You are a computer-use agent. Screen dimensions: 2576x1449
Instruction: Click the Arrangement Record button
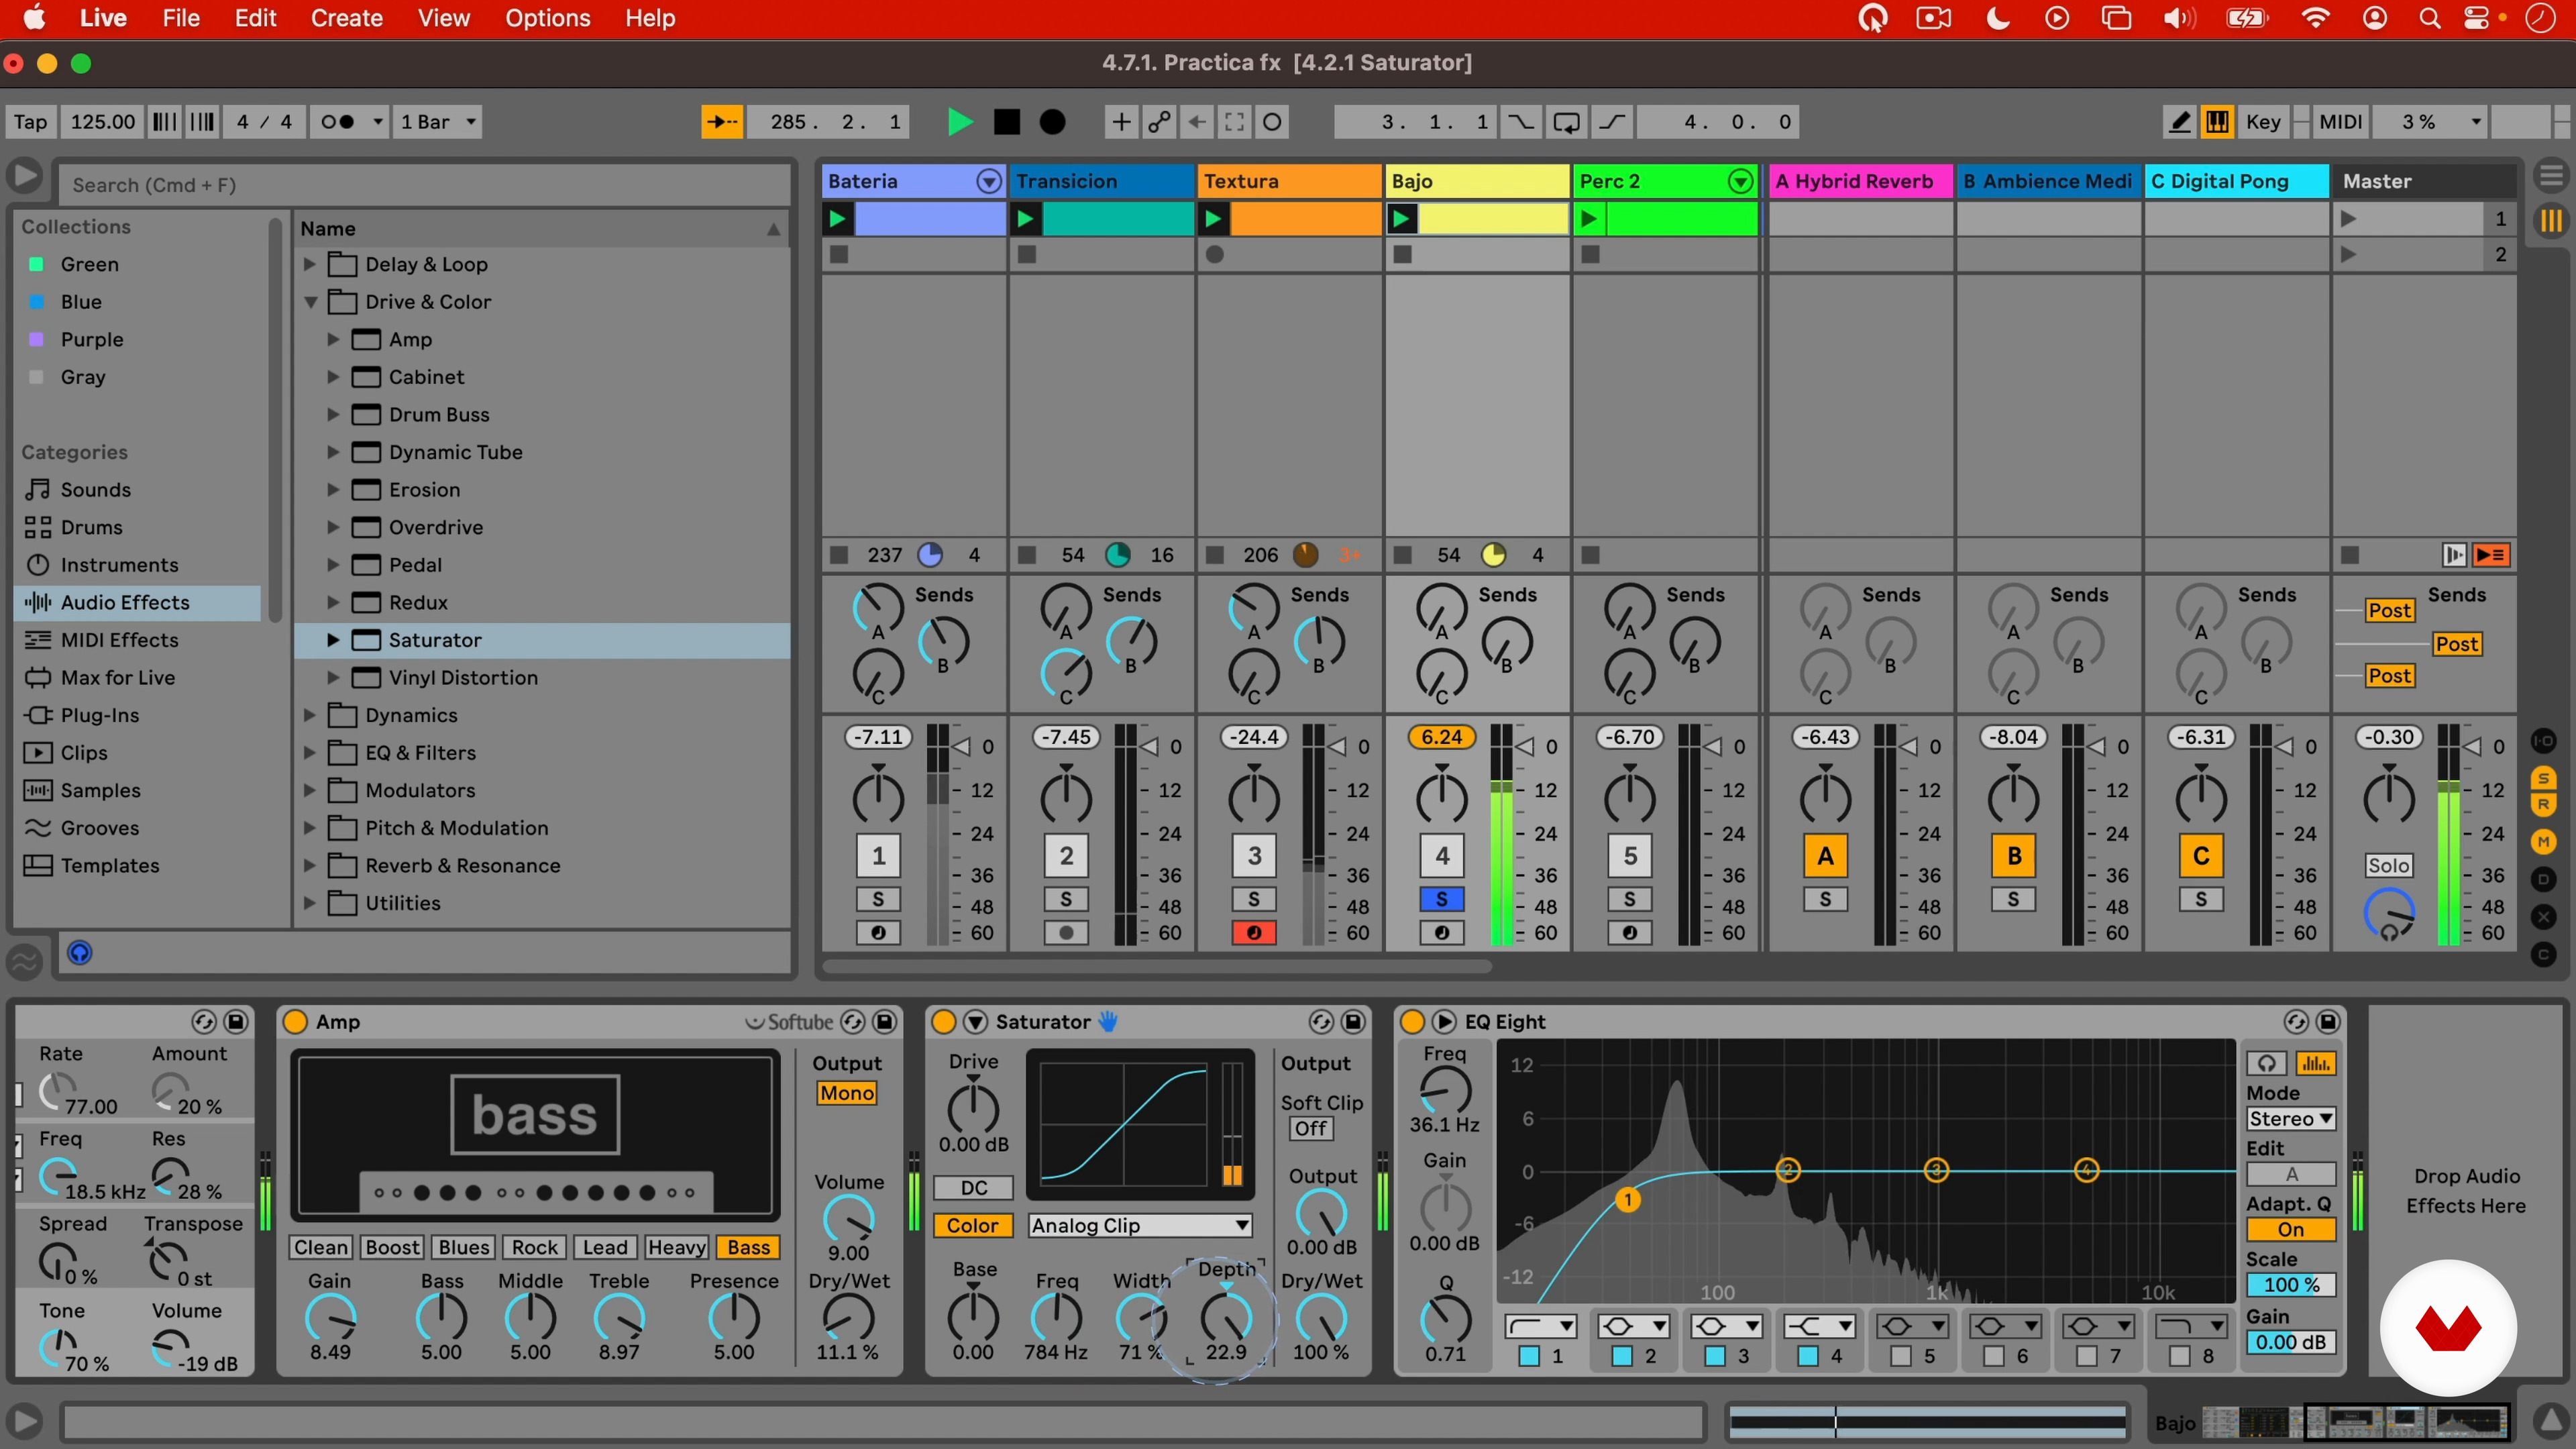tap(1052, 122)
